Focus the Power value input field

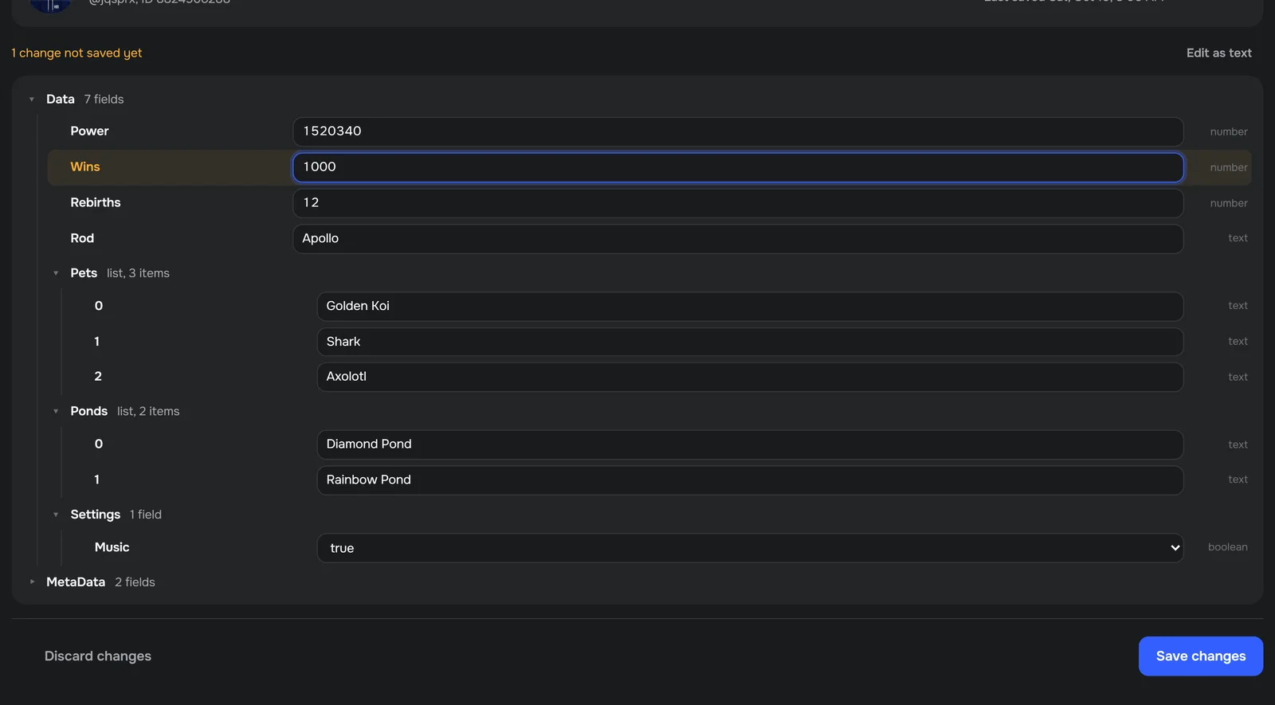point(738,131)
